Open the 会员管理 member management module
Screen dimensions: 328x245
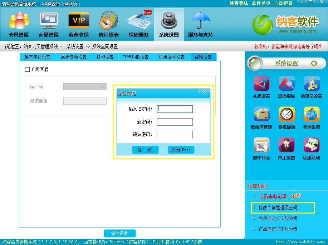point(19,24)
